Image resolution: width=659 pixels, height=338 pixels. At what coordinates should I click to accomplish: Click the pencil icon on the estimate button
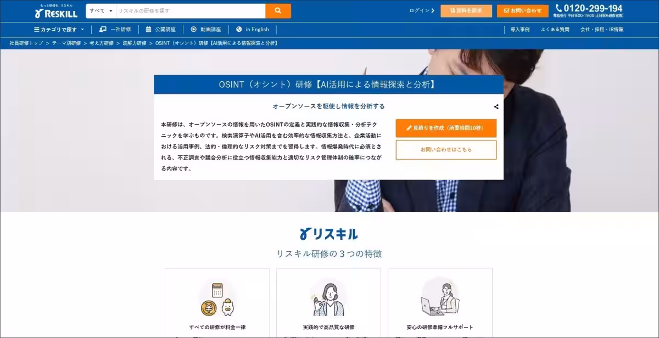410,128
